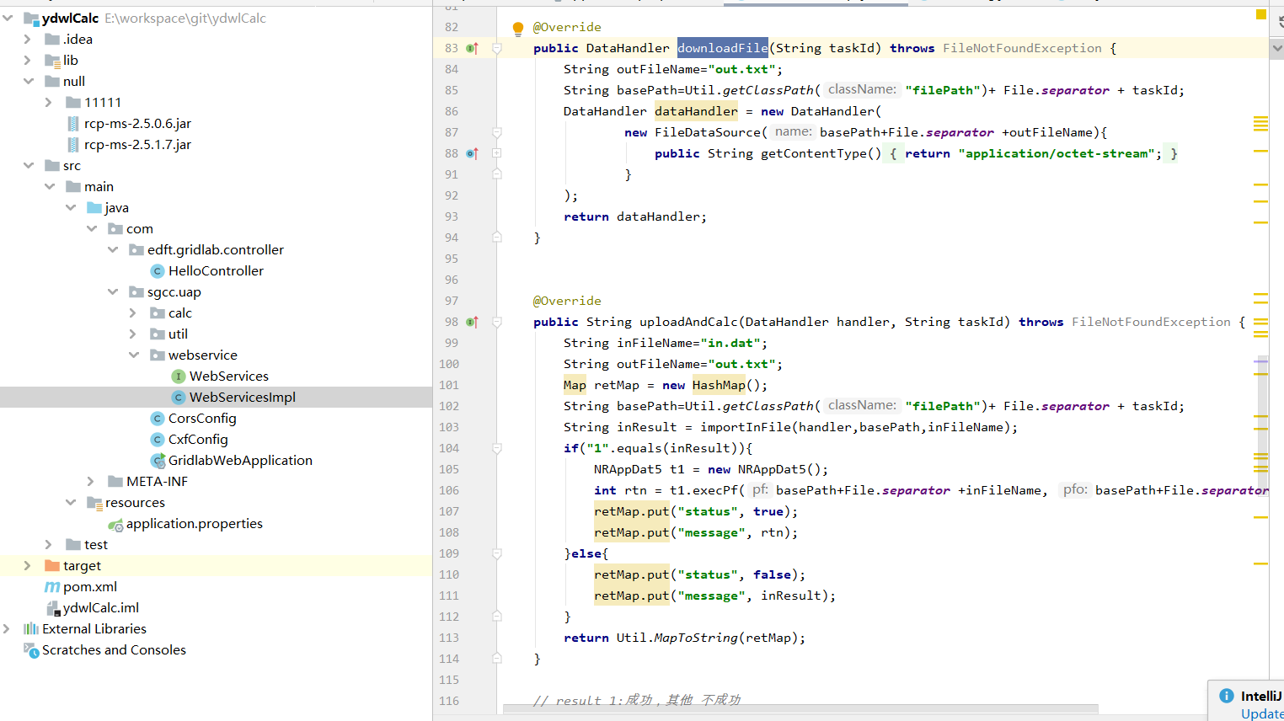Expand the test folder
The height and width of the screenshot is (721, 1284).
click(49, 544)
